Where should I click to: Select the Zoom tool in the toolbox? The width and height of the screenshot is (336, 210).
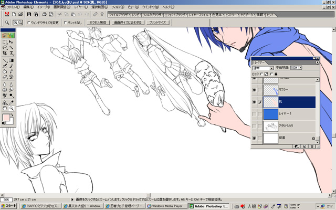click(11, 109)
